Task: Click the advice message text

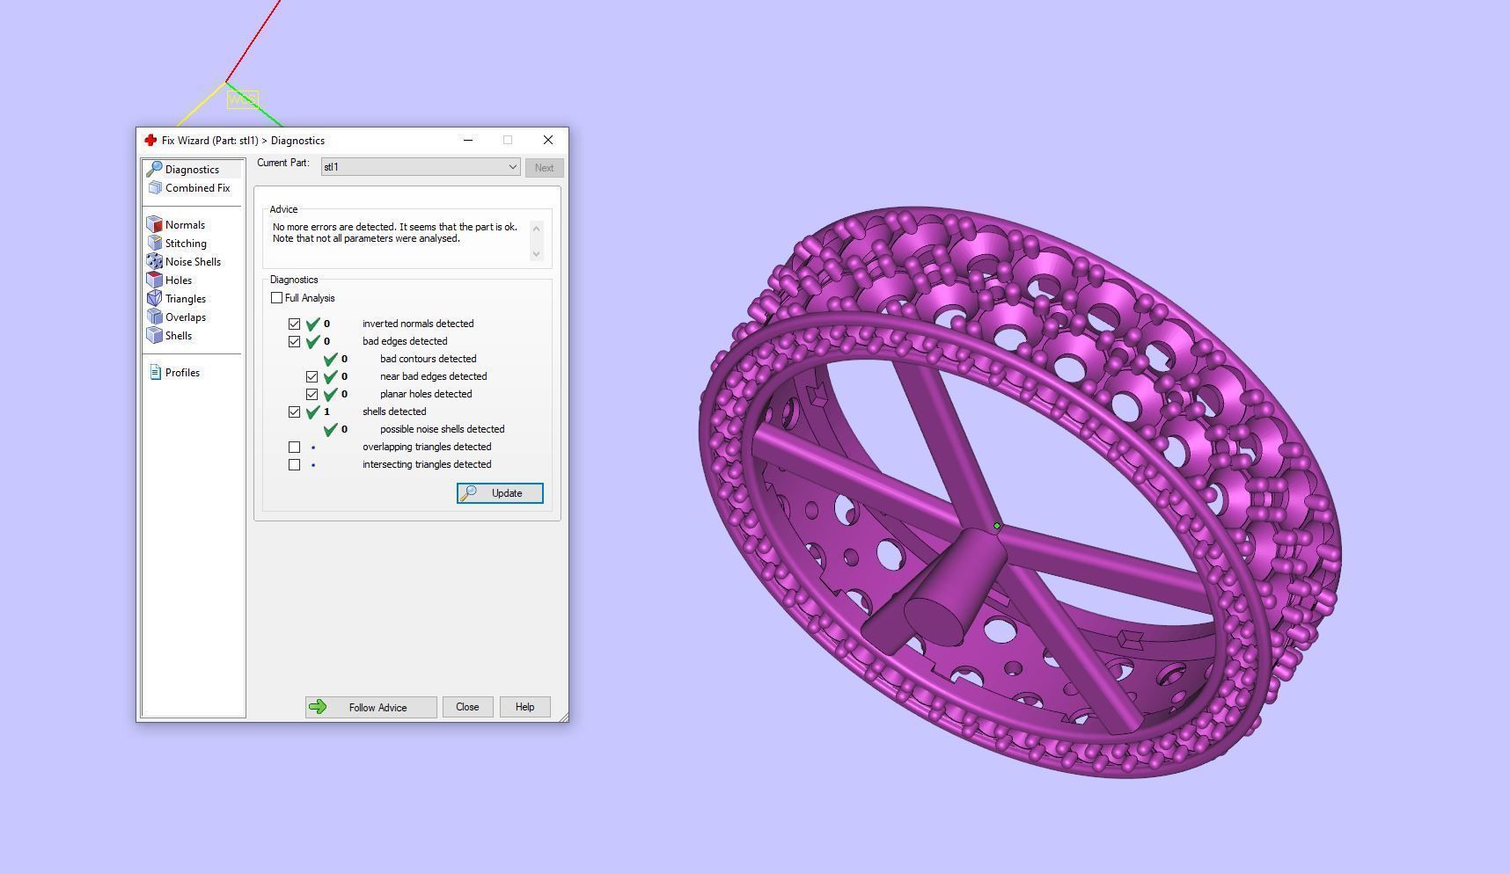Action: click(395, 232)
